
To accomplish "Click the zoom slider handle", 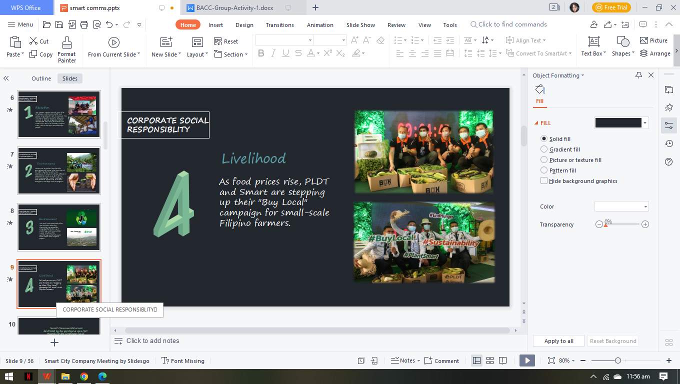I will click(x=618, y=360).
